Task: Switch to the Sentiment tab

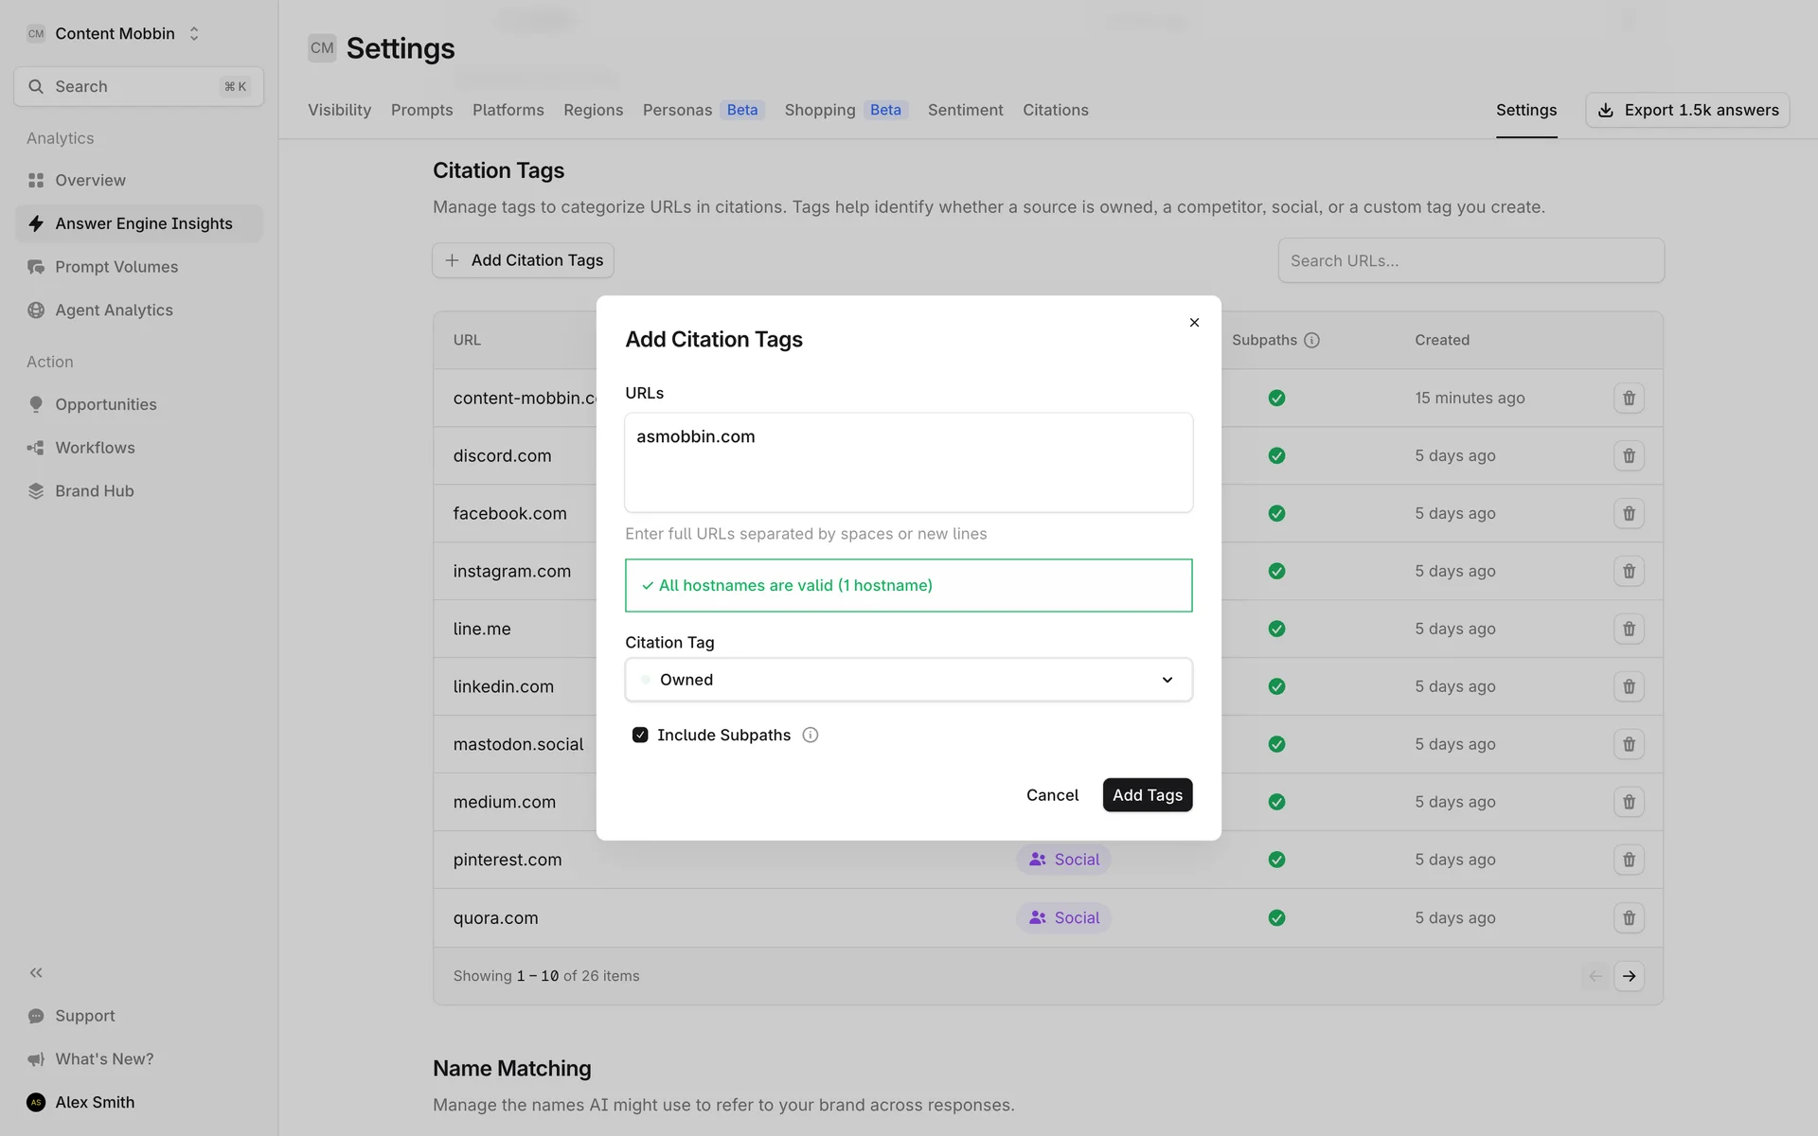Action: (965, 110)
